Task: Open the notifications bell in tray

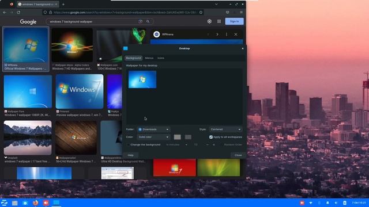Action: click(327, 203)
